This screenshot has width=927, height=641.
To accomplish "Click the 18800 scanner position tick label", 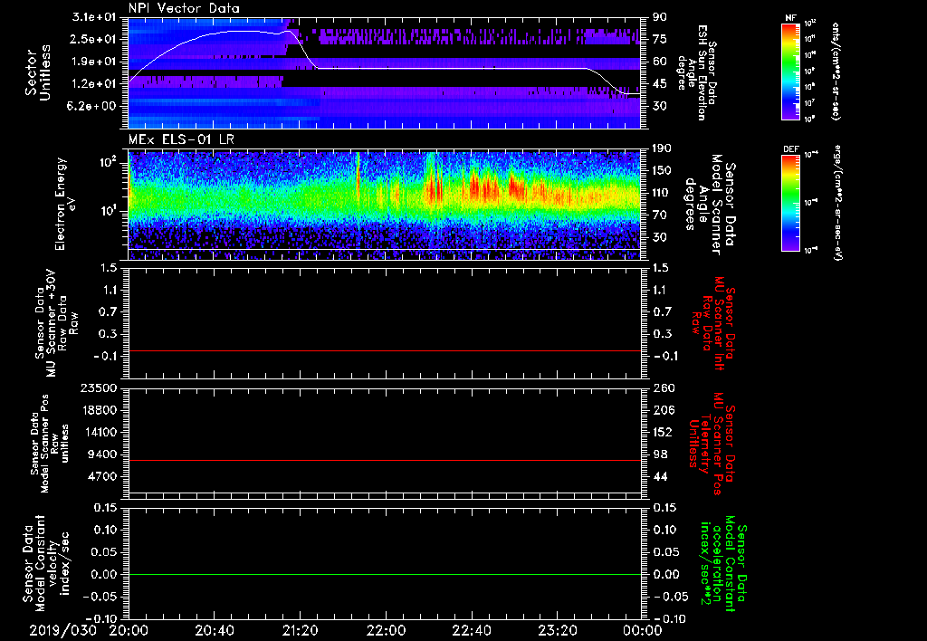I will pyautogui.click(x=99, y=410).
